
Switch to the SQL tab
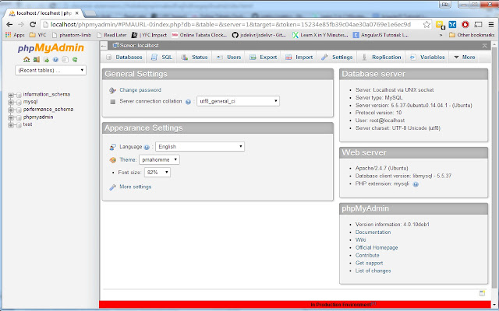pyautogui.click(x=161, y=57)
